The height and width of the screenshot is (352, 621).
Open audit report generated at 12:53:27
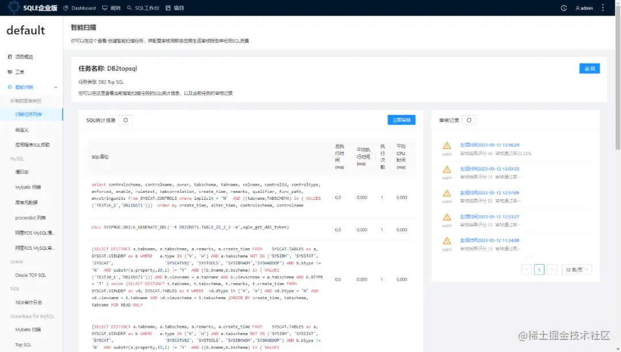point(489,216)
